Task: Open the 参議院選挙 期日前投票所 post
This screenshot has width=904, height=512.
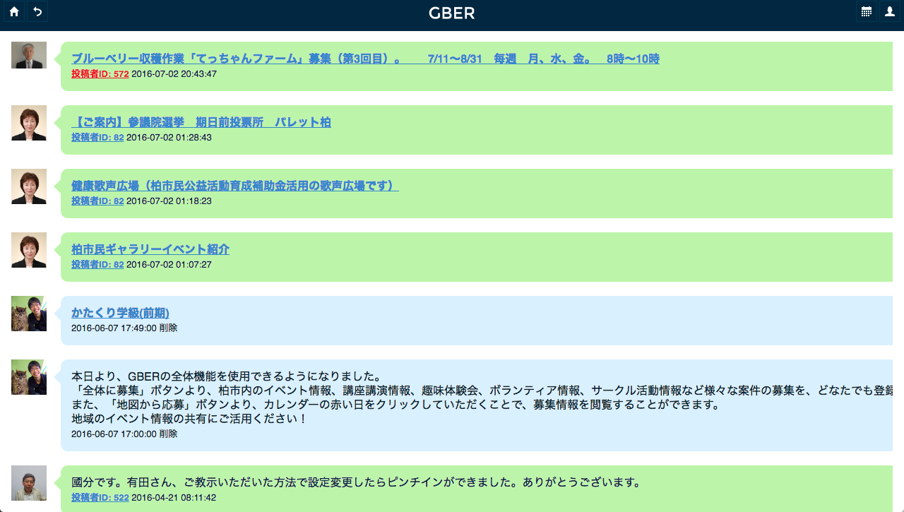Action: click(201, 122)
